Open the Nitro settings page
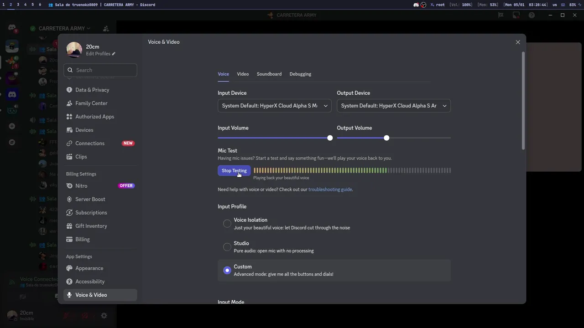 pyautogui.click(x=100, y=186)
